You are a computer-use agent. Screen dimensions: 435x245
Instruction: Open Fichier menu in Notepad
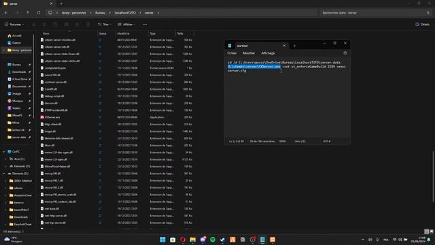tap(232, 53)
